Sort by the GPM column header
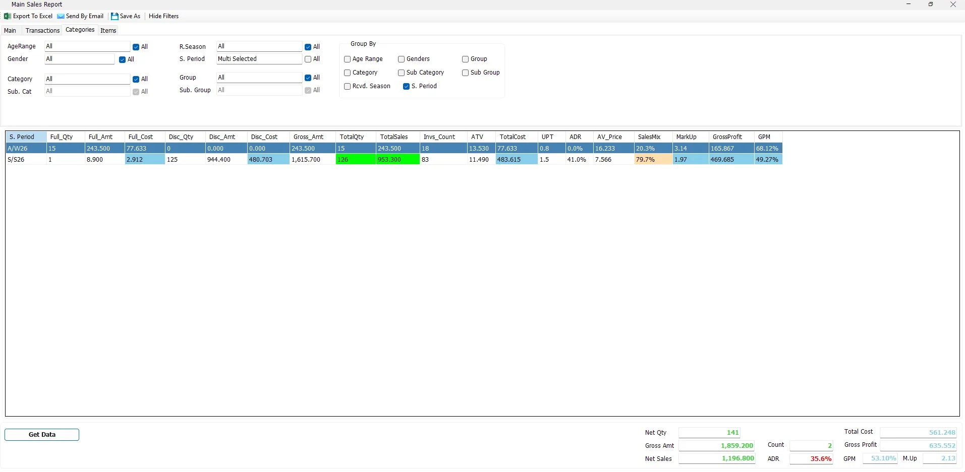 [x=768, y=137]
